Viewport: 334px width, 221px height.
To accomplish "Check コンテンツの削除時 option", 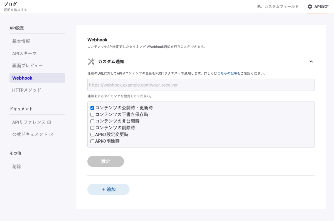I will click(92, 128).
